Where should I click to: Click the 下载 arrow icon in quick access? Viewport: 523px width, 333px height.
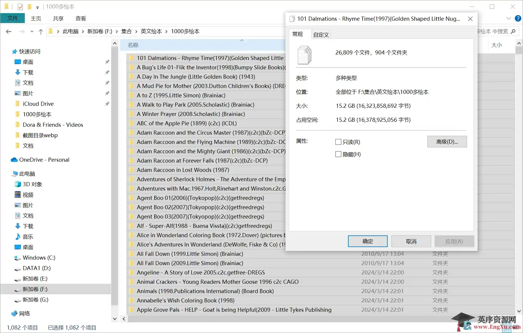tap(18, 72)
